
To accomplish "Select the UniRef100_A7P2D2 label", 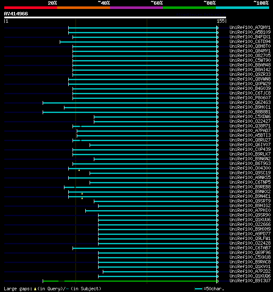I will pyautogui.click(x=250, y=271).
